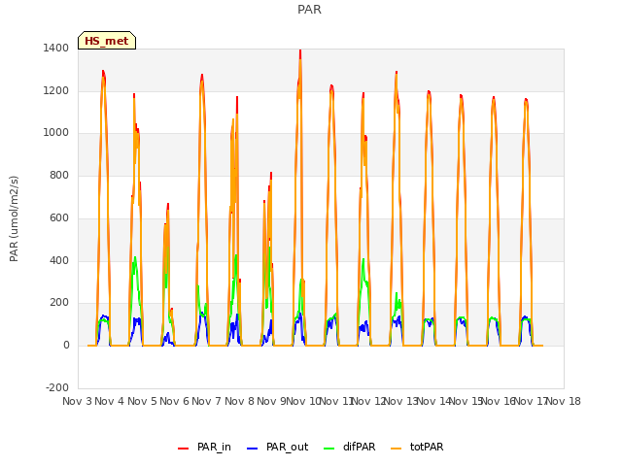Toggle the totPAR legend entry
This screenshot has width=622, height=466.
click(417, 447)
